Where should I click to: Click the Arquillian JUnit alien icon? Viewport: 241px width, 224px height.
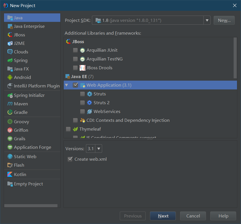tap(83, 50)
